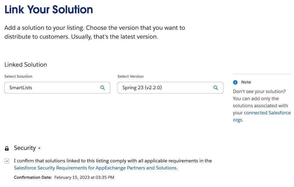Click the Security section header
The image size is (294, 187).
pyautogui.click(x=25, y=148)
